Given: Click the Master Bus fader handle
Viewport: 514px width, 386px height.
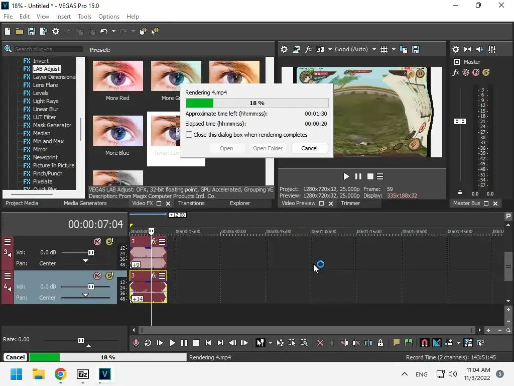Looking at the screenshot, I should 460,122.
